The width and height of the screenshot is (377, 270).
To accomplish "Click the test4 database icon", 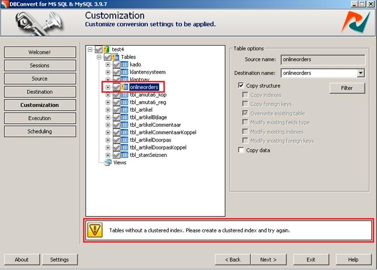I will [x=106, y=49].
